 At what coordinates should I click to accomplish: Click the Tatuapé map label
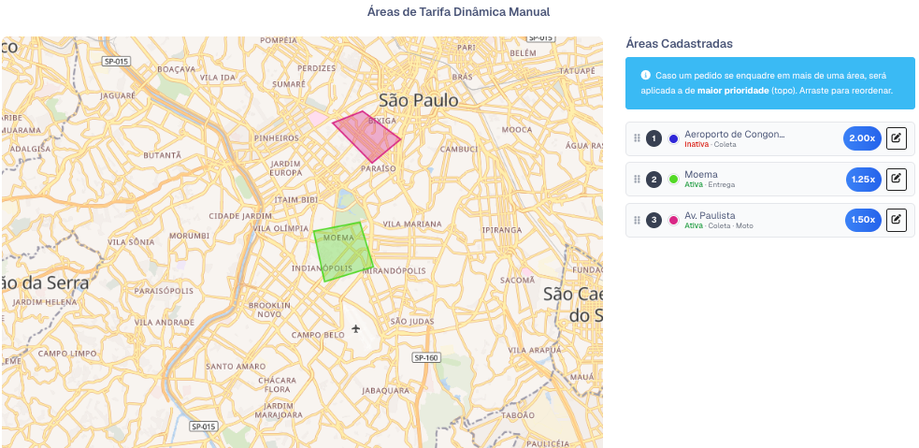click(579, 70)
